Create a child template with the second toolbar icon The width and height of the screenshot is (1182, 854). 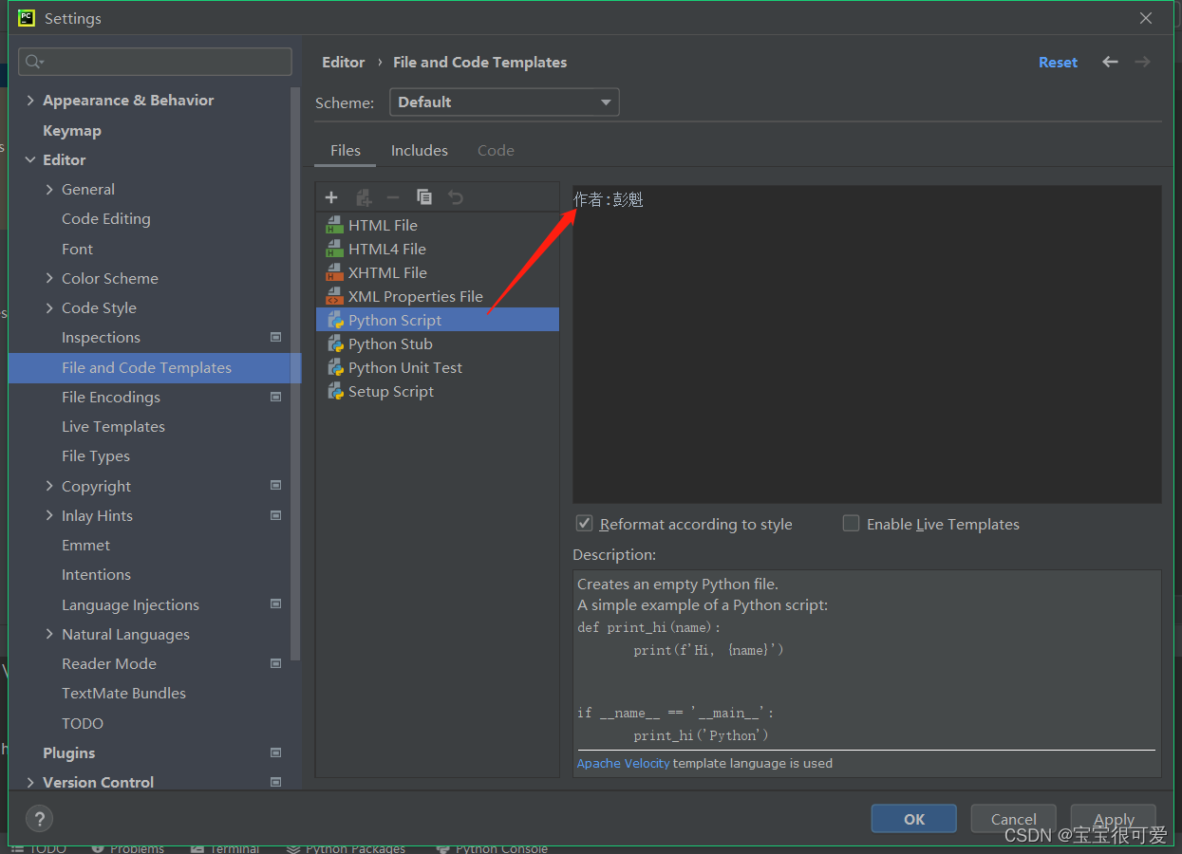pos(364,196)
